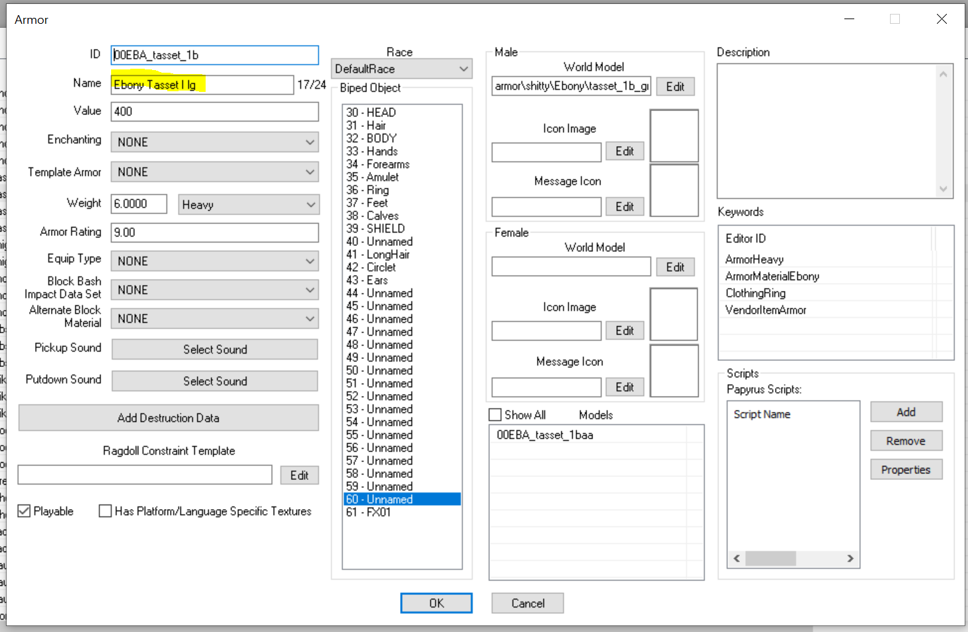Screen dimensions: 968x632
Task: Select 41 - LongHair biped slot
Action: point(402,255)
